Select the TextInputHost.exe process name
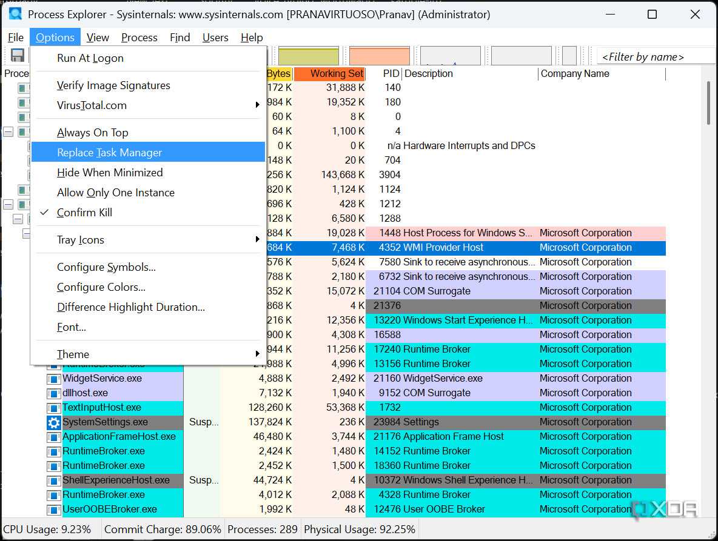The image size is (718, 541). (x=102, y=408)
